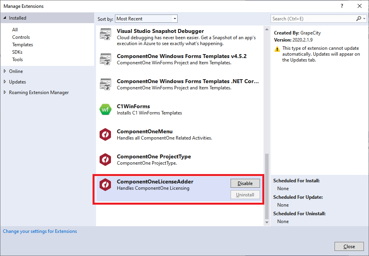Click the search magnifier icon
The width and height of the screenshot is (369, 256).
click(x=358, y=18)
